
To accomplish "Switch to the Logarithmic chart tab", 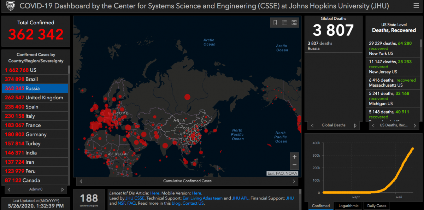I will pyautogui.click(x=348, y=206).
